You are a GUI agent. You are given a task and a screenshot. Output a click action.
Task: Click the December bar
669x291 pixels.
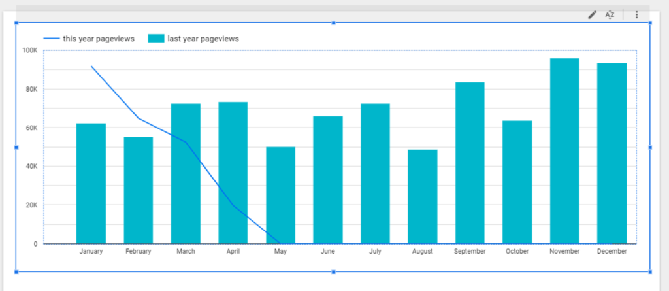[612, 153]
